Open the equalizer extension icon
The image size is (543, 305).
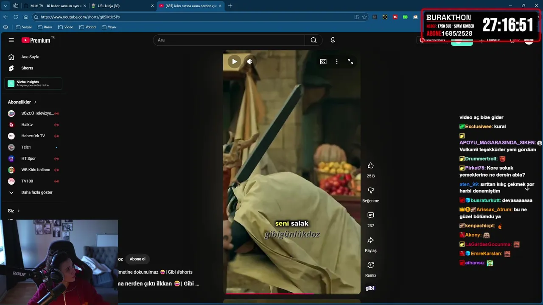pyautogui.click(x=375, y=17)
